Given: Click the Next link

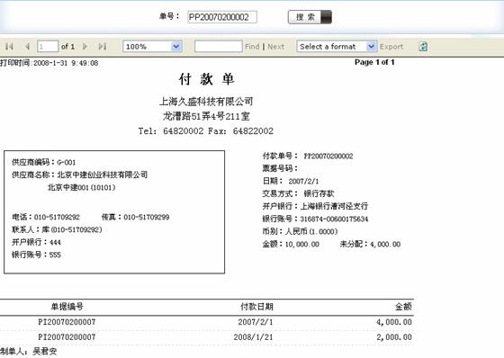Looking at the screenshot, I should pyautogui.click(x=276, y=47).
